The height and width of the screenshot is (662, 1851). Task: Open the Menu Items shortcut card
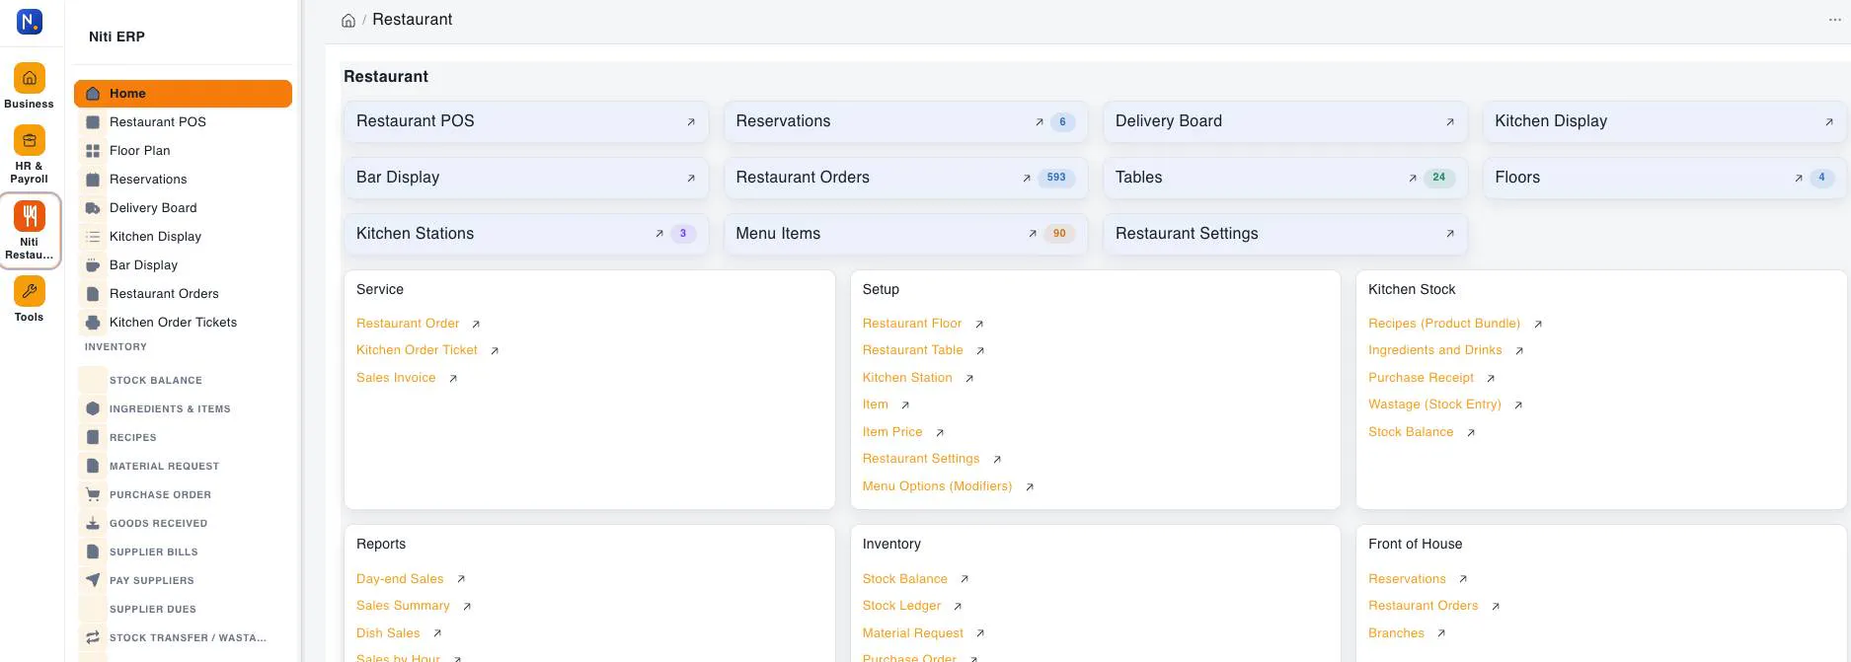[x=905, y=234]
